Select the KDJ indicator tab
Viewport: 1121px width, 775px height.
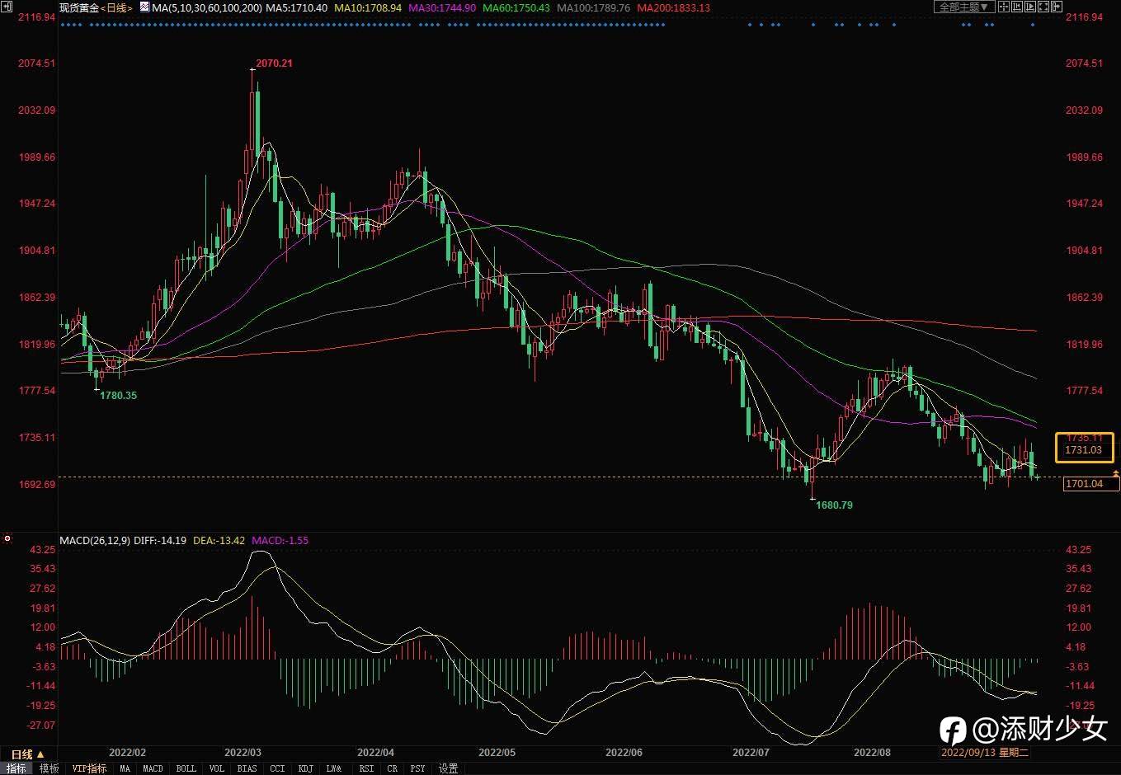point(306,768)
